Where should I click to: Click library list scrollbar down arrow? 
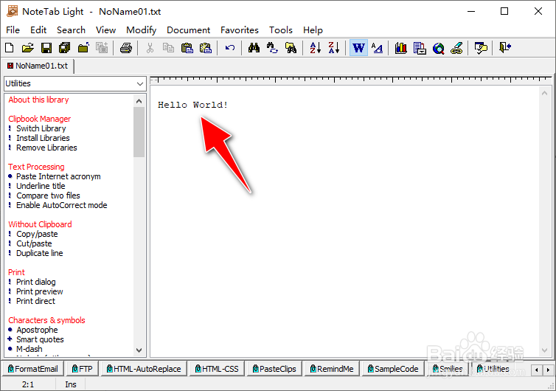[x=139, y=350]
